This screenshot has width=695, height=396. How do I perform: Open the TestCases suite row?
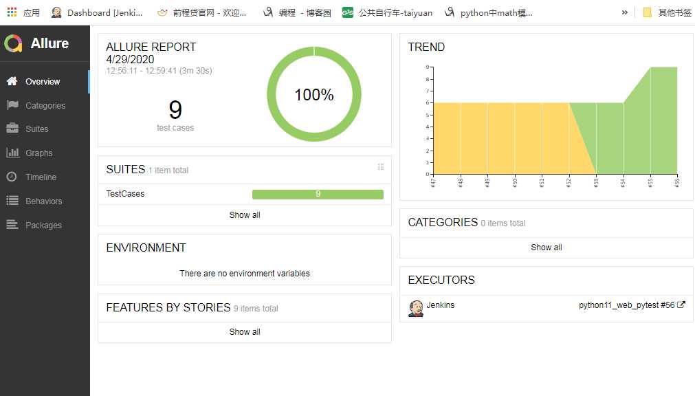click(245, 194)
